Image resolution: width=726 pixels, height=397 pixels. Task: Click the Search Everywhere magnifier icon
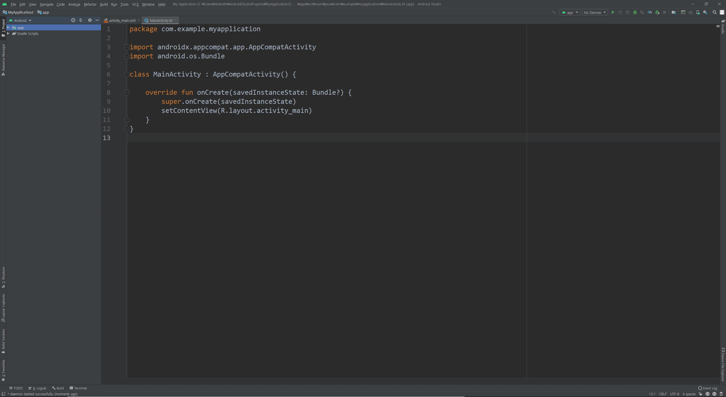tap(715, 12)
